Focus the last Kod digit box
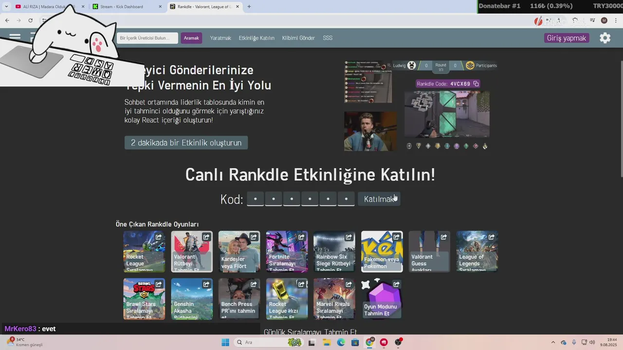623x350 pixels. tap(346, 199)
